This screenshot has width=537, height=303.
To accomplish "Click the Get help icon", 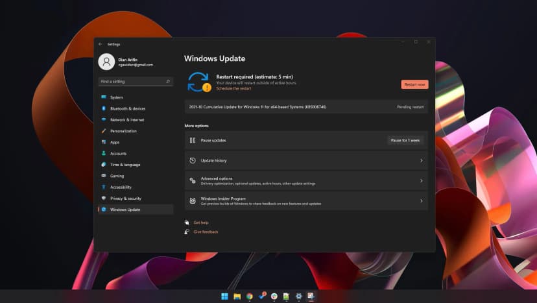I will tap(187, 223).
